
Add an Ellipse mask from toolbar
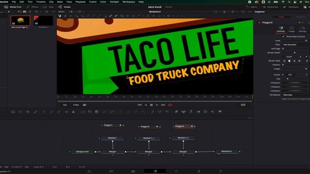pyautogui.click(x=129, y=112)
